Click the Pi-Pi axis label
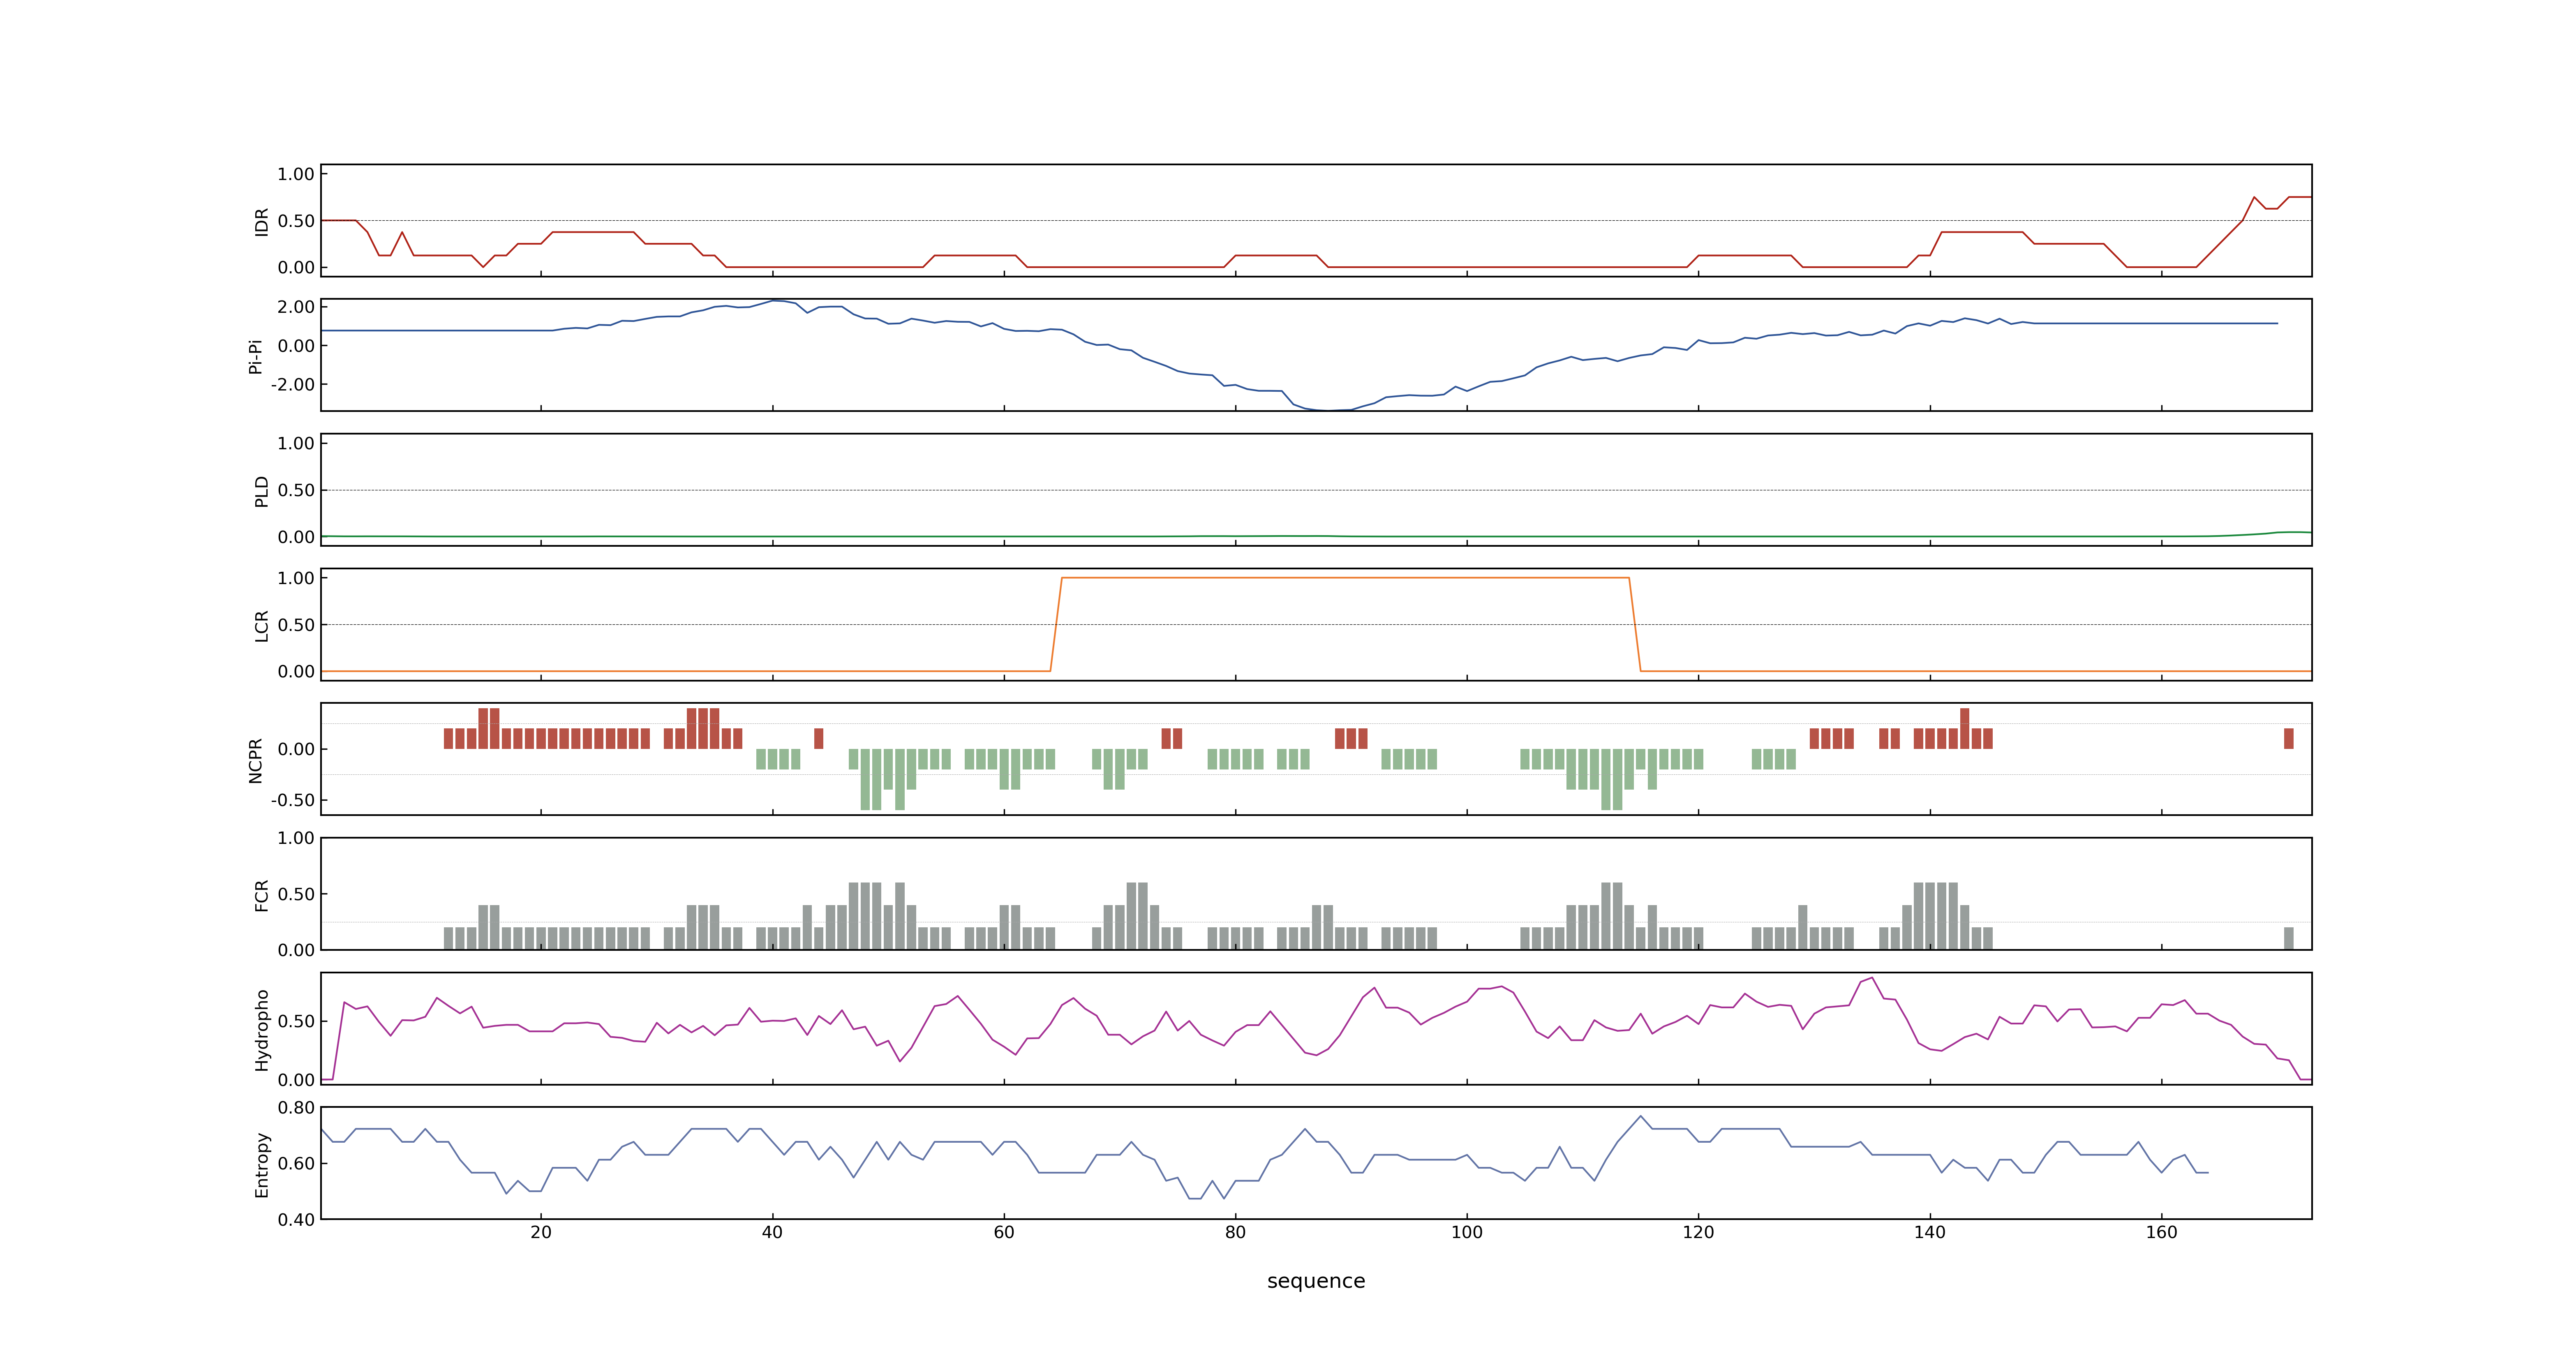This screenshot has height=1370, width=2569. [255, 356]
